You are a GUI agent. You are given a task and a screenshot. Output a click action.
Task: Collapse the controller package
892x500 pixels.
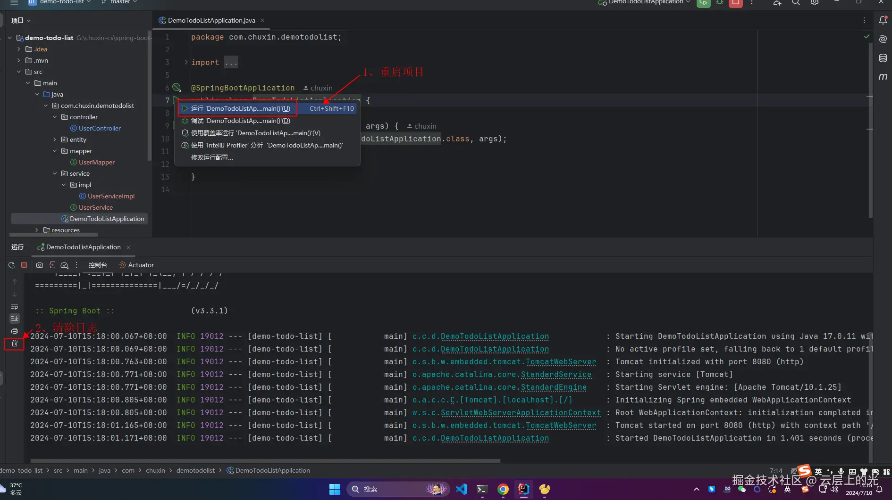pos(55,117)
